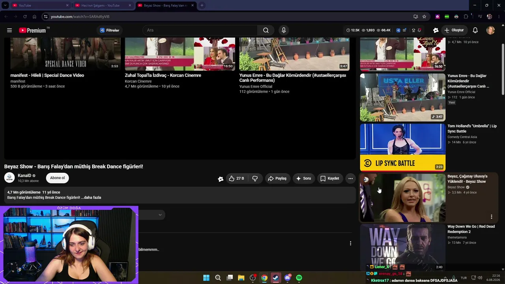This screenshot has height=284, width=505.
Task: Switch to Chrome on taskbar
Action: (x=264, y=278)
